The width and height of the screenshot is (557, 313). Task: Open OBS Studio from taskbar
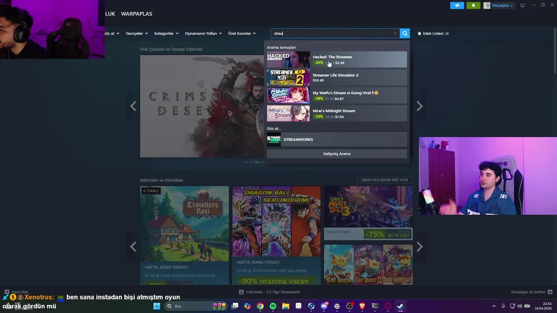tap(349, 306)
